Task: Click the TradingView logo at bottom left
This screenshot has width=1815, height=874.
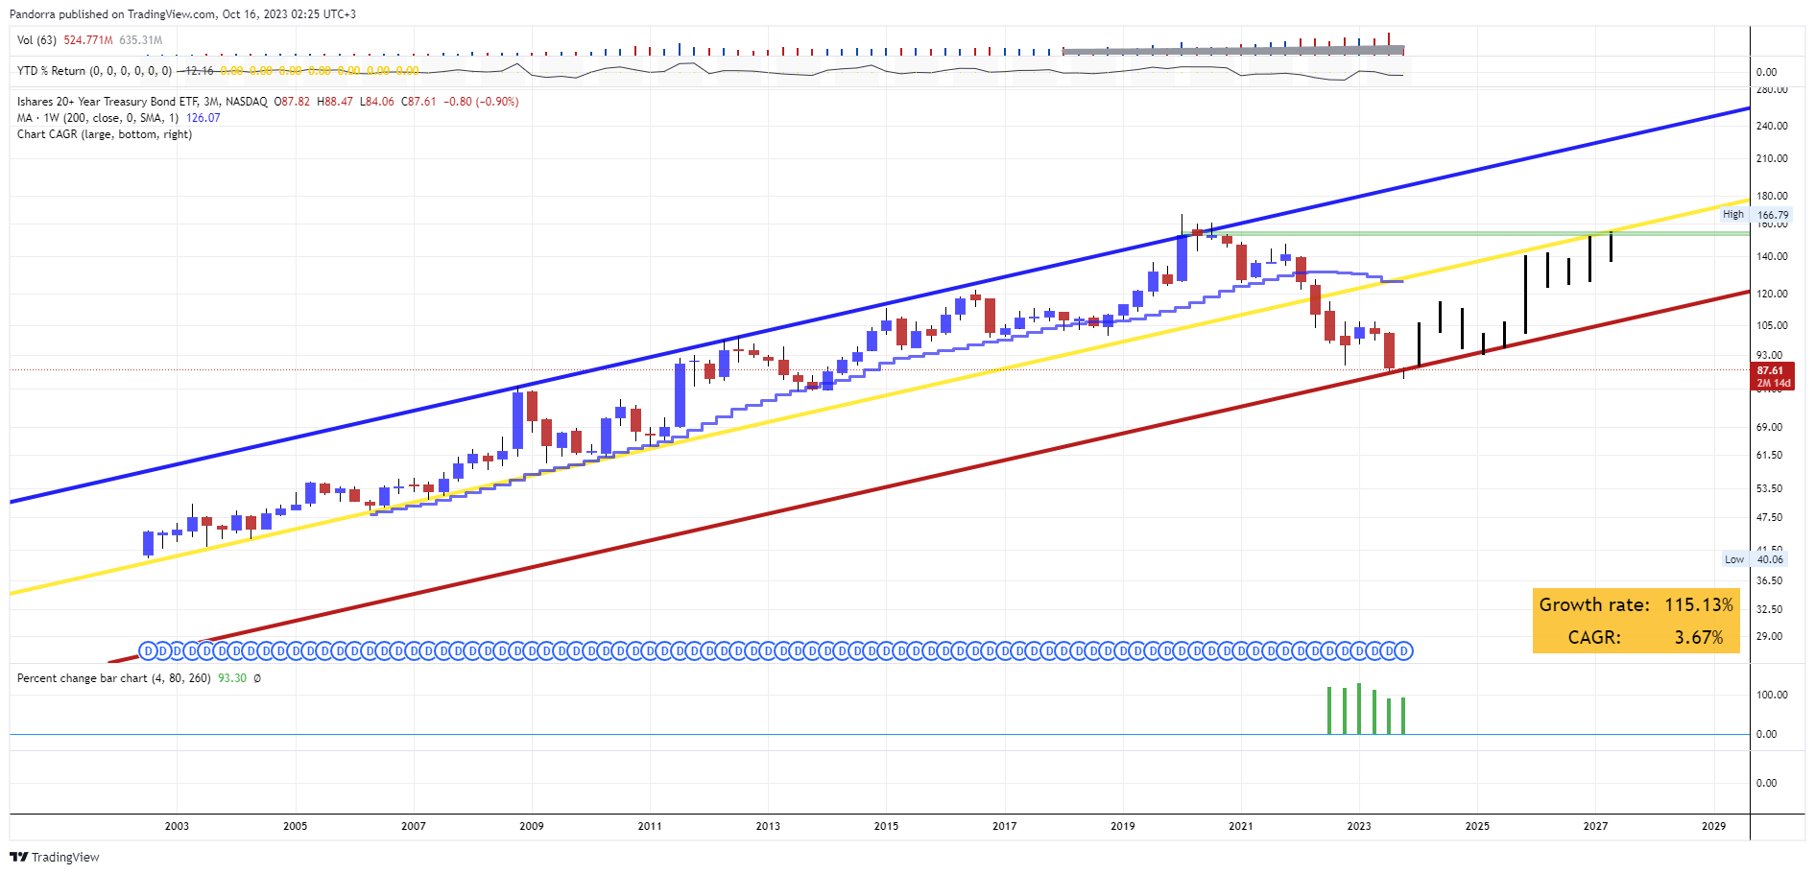Action: (55, 857)
